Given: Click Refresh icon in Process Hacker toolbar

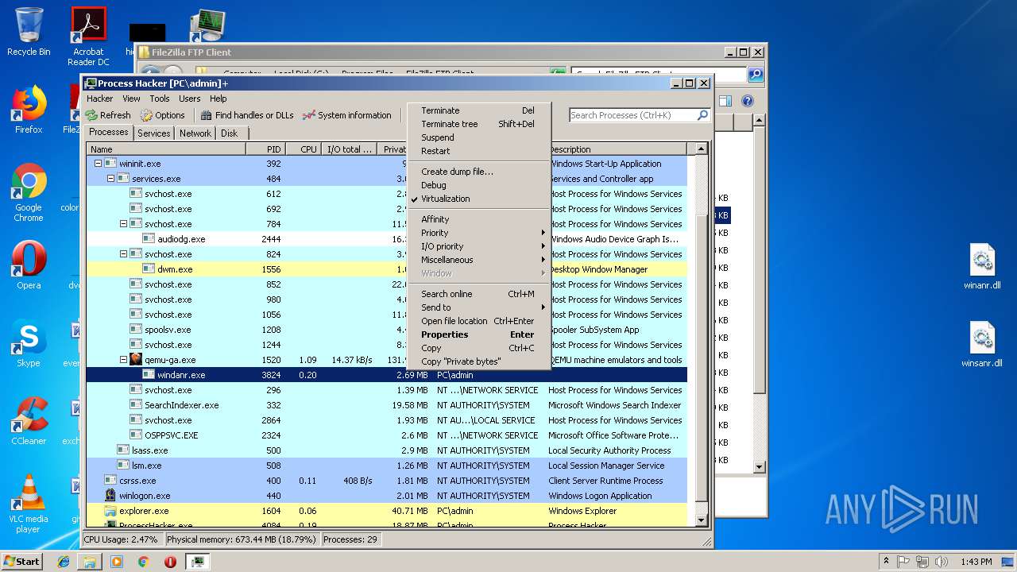Looking at the screenshot, I should 92,115.
